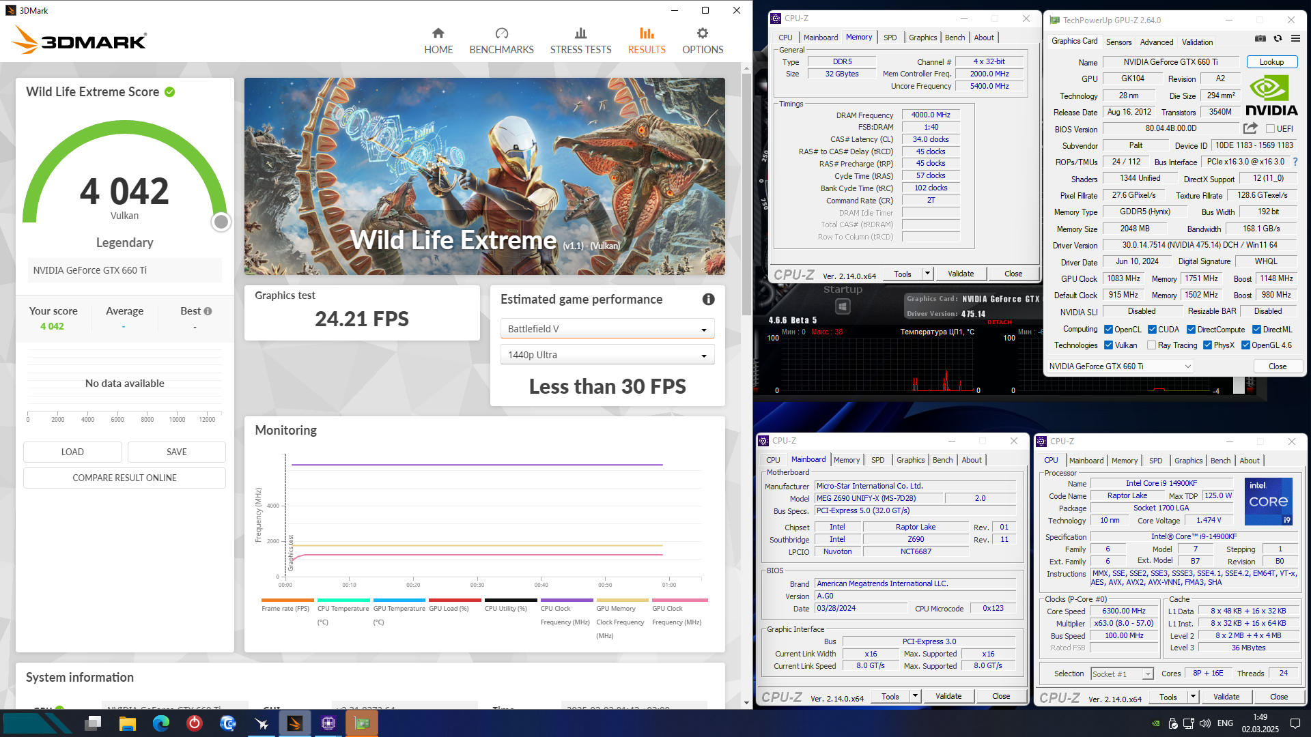Screen dimensions: 1311x737
Task: Open the GPU-Z hamburger menu
Action: click(x=1295, y=39)
